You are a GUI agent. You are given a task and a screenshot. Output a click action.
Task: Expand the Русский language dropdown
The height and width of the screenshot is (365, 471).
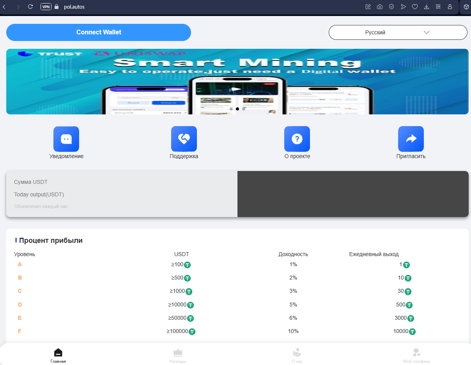[398, 32]
